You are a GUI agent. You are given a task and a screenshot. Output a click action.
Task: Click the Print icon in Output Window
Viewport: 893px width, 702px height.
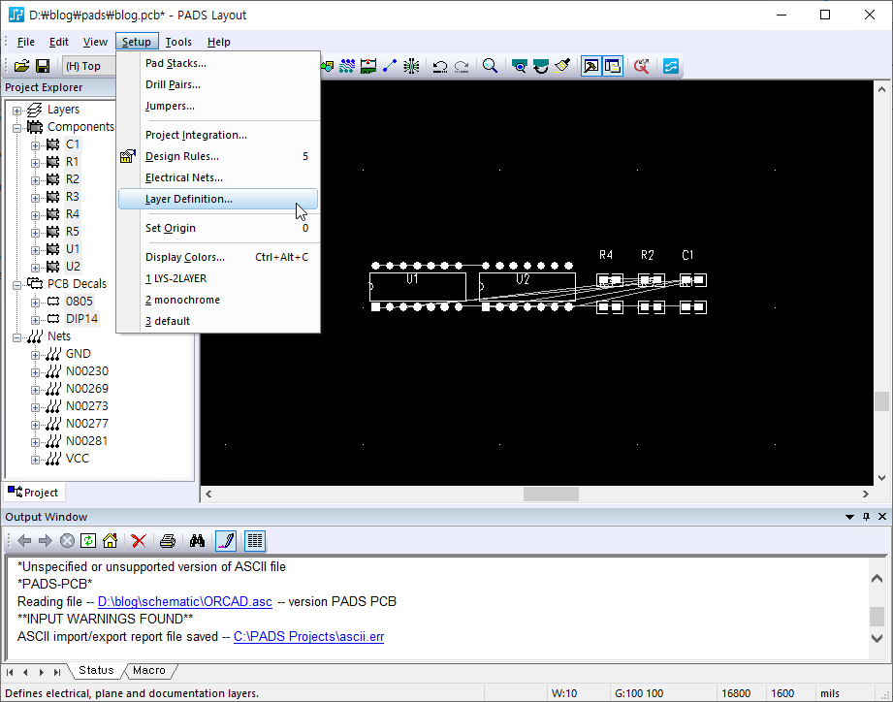pyautogui.click(x=168, y=541)
